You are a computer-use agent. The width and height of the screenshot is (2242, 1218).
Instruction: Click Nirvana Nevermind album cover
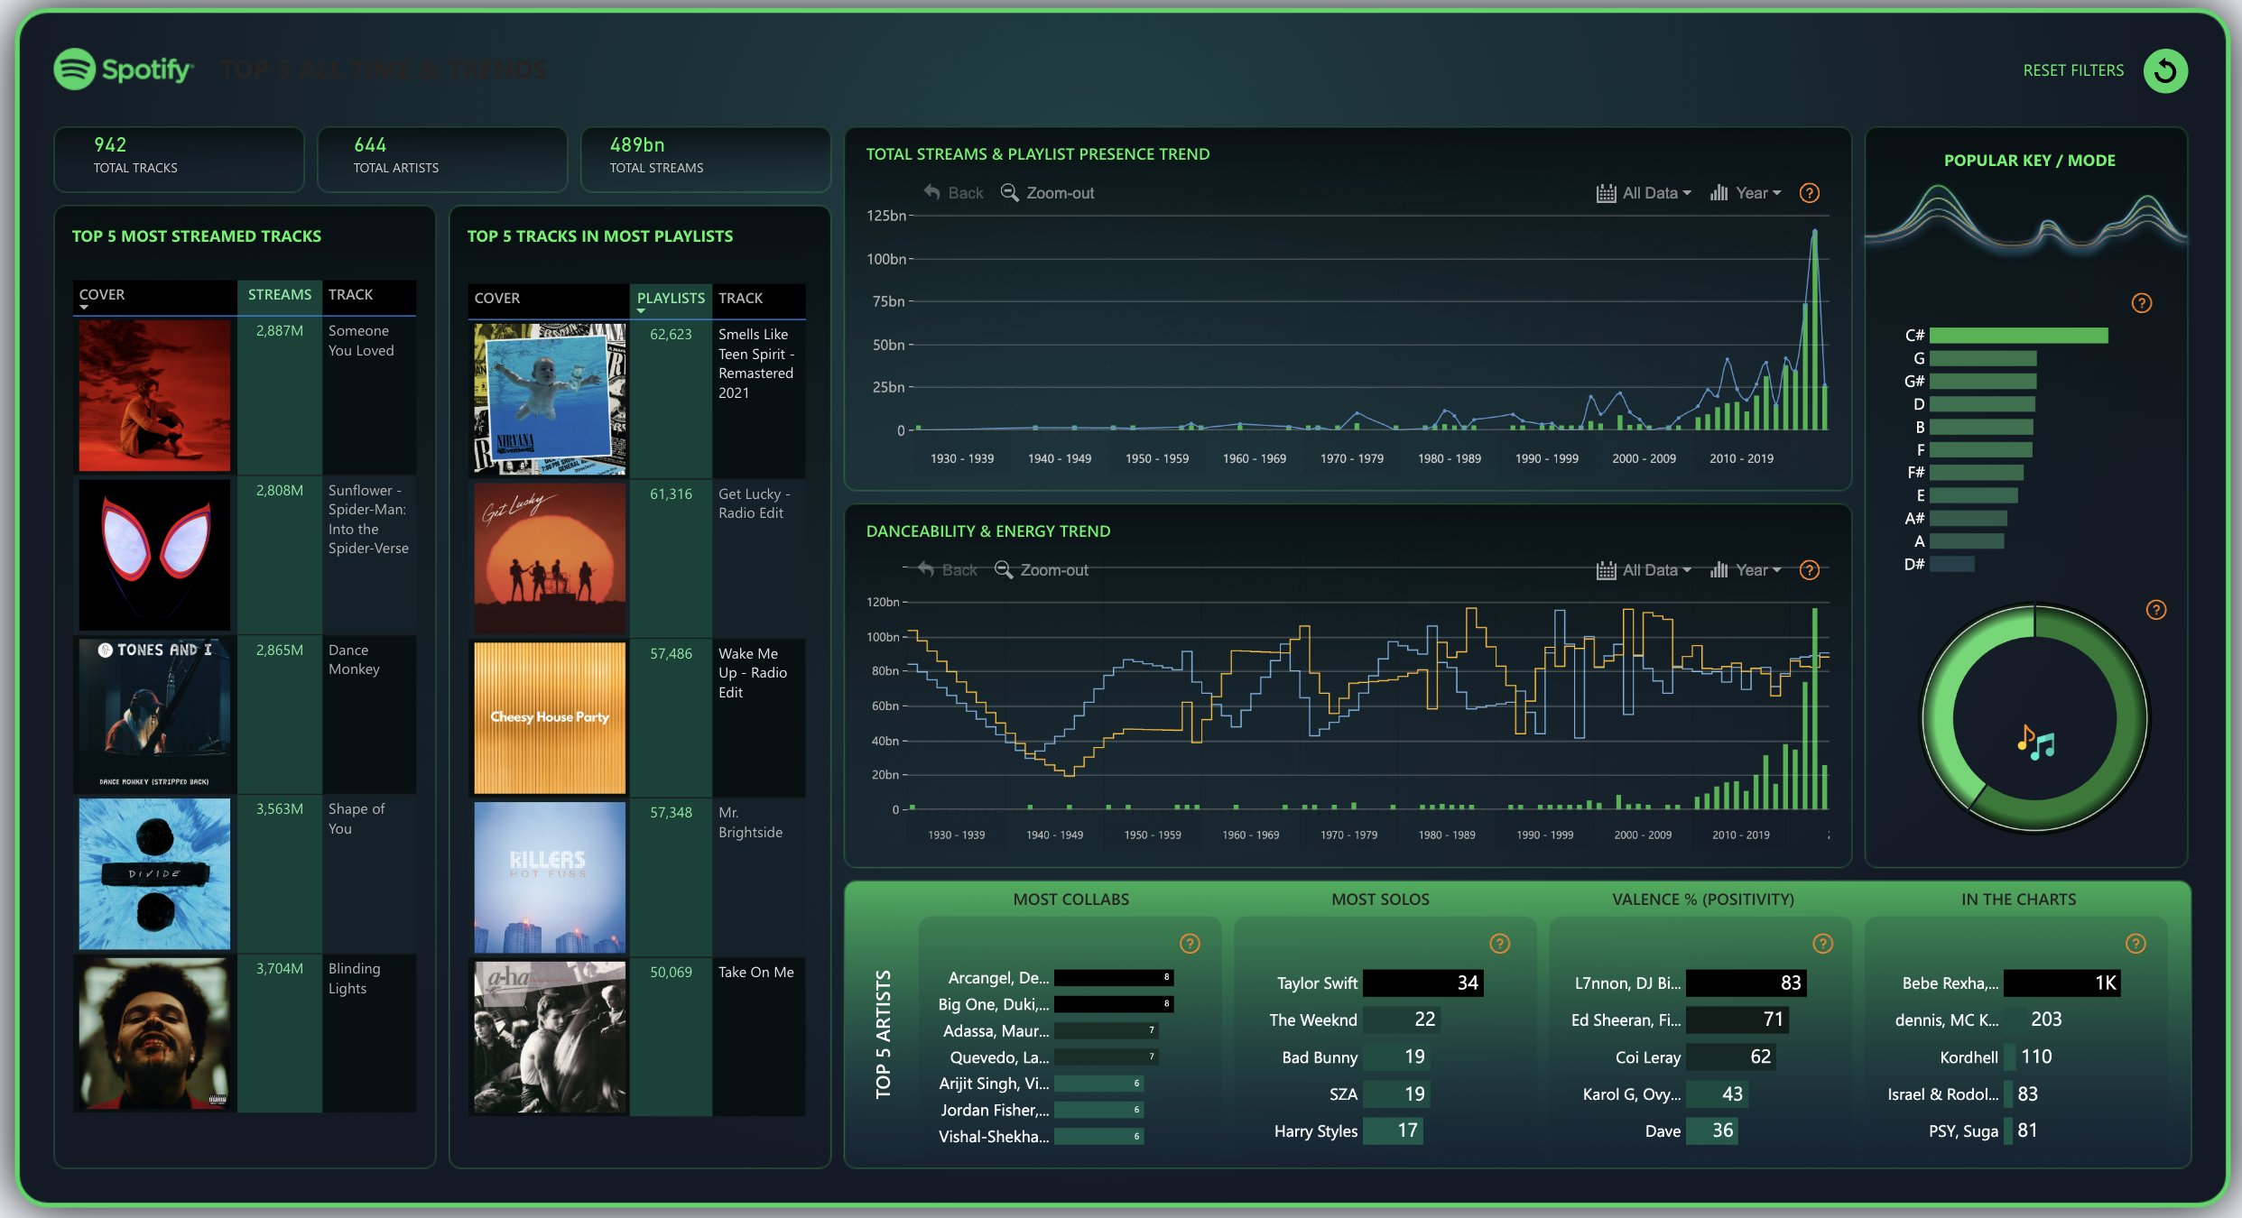tap(550, 399)
